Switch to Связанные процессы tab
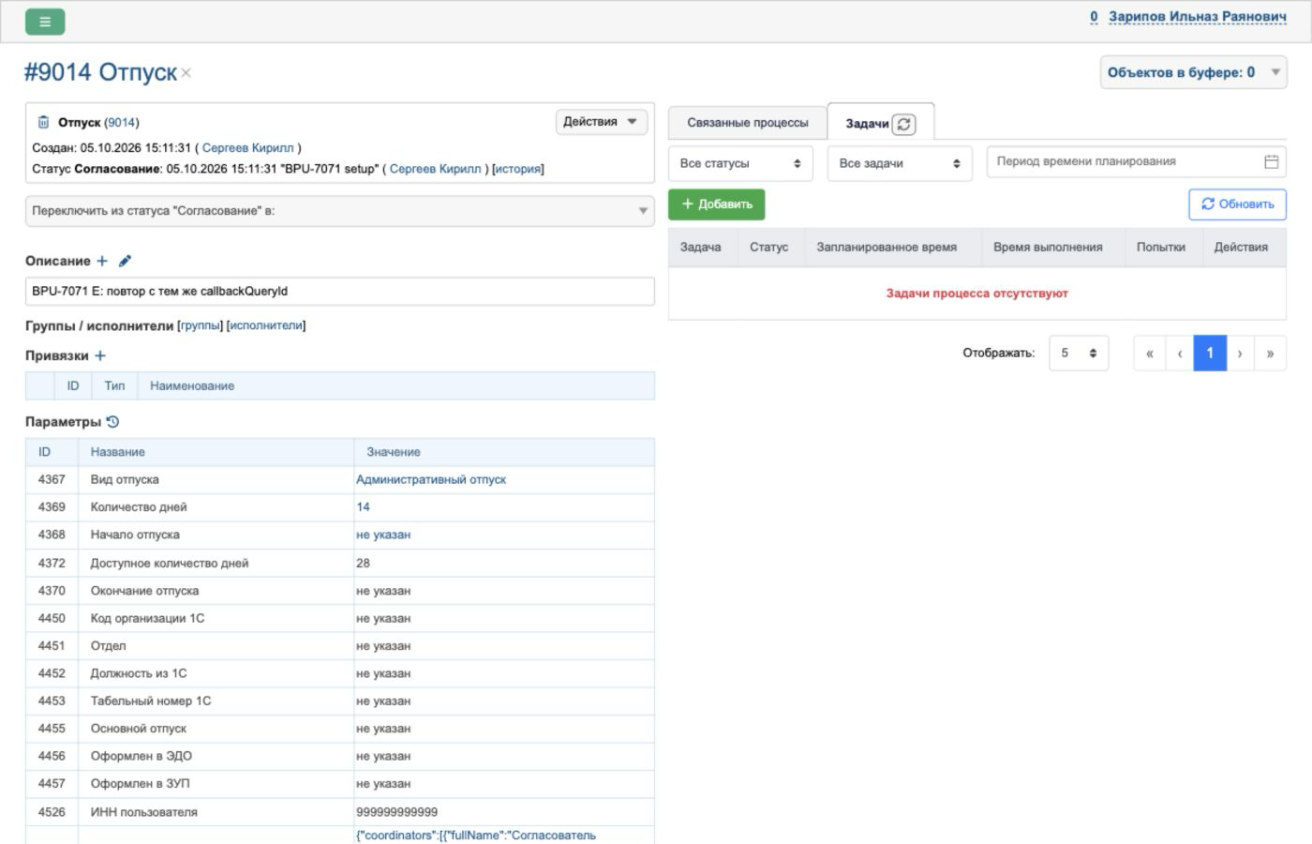The image size is (1312, 844). pyautogui.click(x=748, y=123)
